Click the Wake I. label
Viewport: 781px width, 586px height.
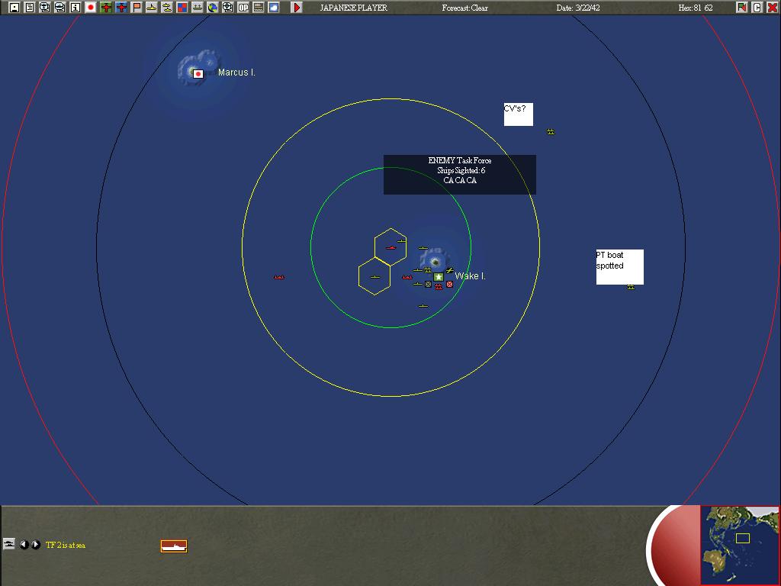[x=470, y=276]
